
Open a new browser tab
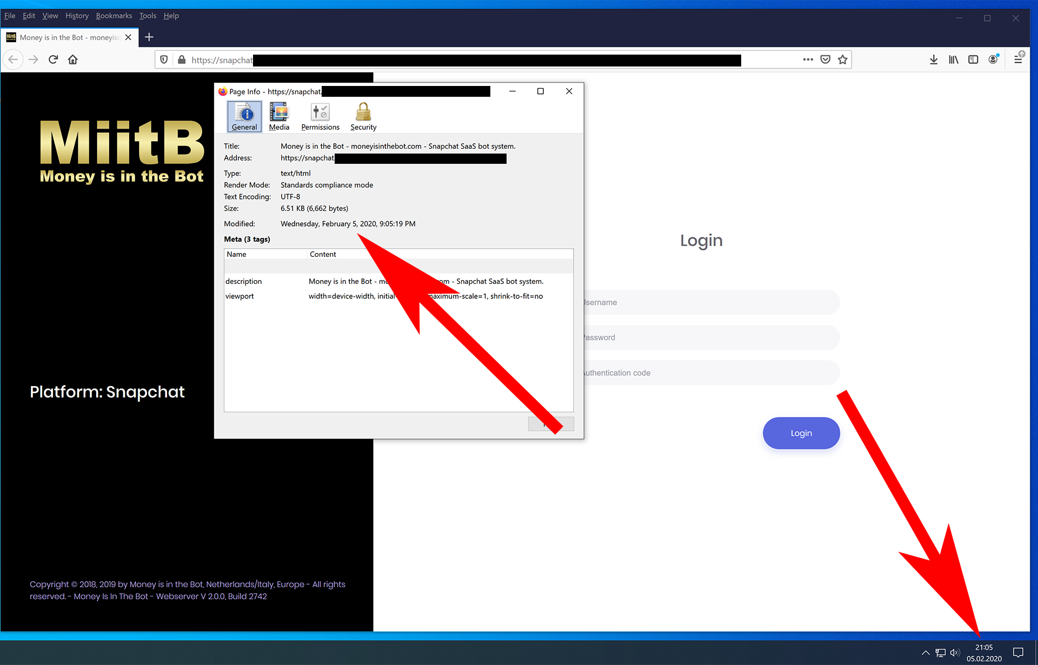pos(149,37)
